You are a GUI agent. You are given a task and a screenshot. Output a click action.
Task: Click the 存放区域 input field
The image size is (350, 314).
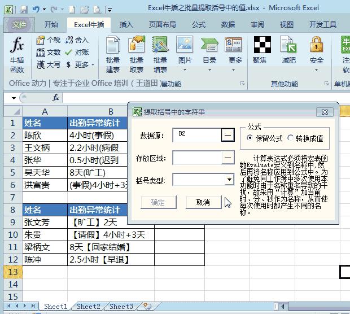coord(197,158)
